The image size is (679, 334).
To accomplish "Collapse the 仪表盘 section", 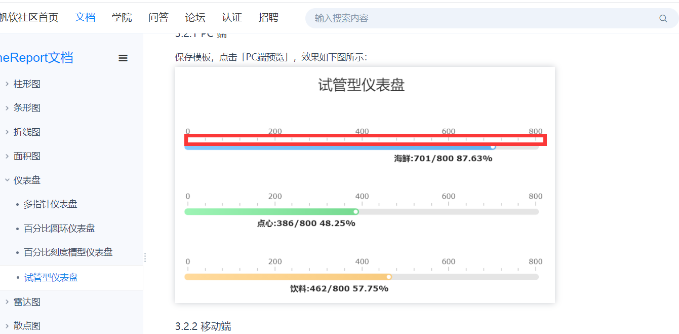I will point(7,180).
